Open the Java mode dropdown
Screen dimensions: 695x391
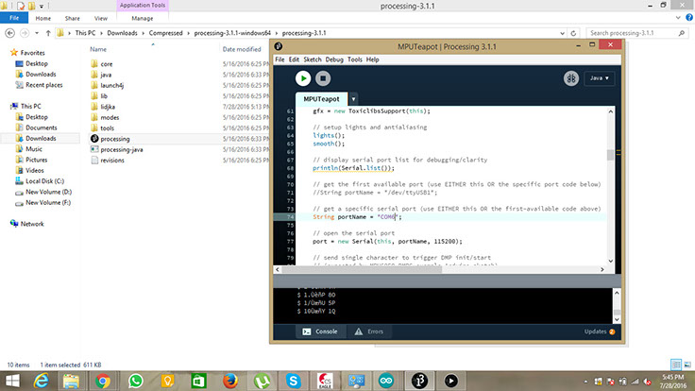[x=600, y=78]
